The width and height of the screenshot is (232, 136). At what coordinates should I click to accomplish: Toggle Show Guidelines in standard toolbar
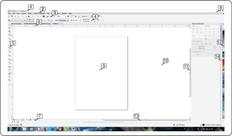click(79, 16)
